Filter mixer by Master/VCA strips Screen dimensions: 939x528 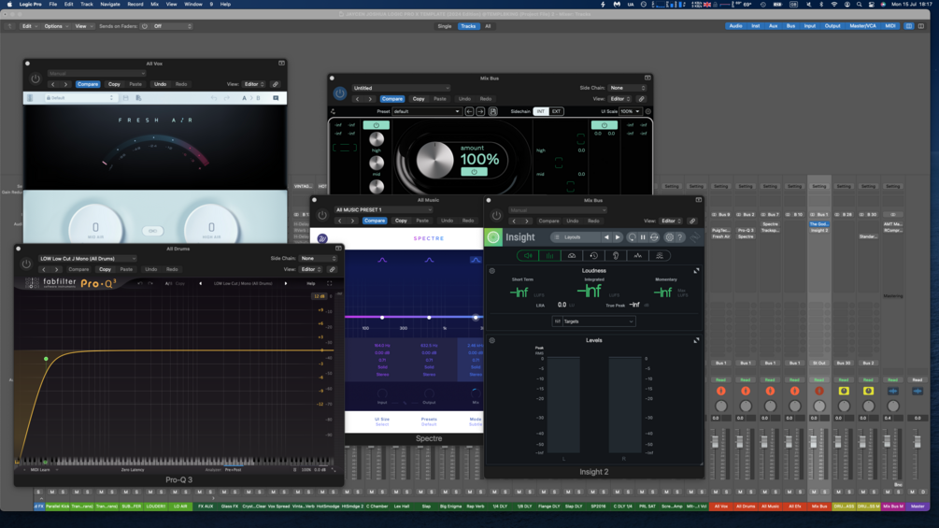coord(862,26)
